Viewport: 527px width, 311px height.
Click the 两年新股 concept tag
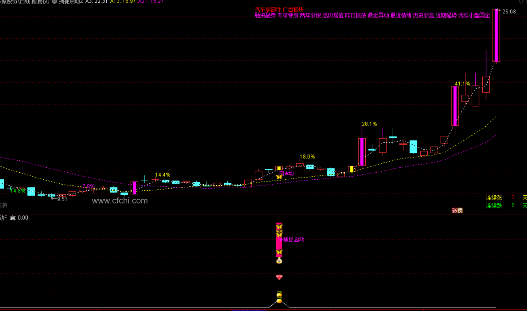pos(310,15)
